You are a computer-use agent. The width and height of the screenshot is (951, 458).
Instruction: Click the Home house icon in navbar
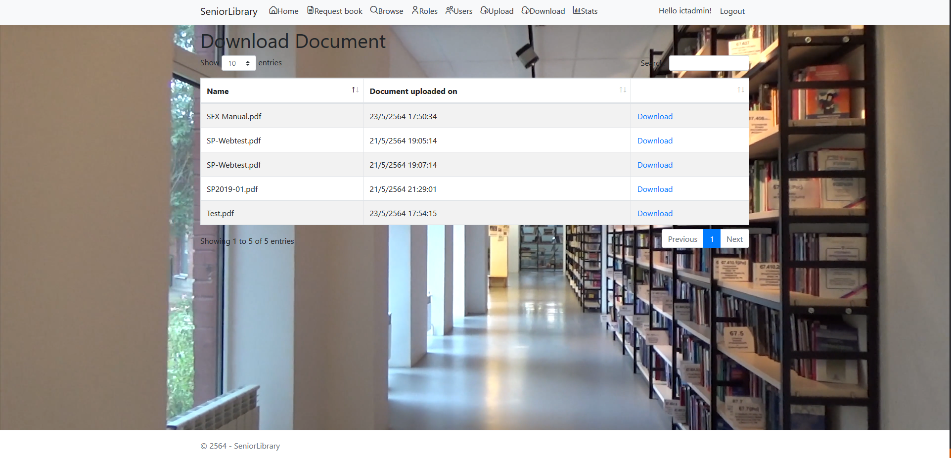point(273,10)
